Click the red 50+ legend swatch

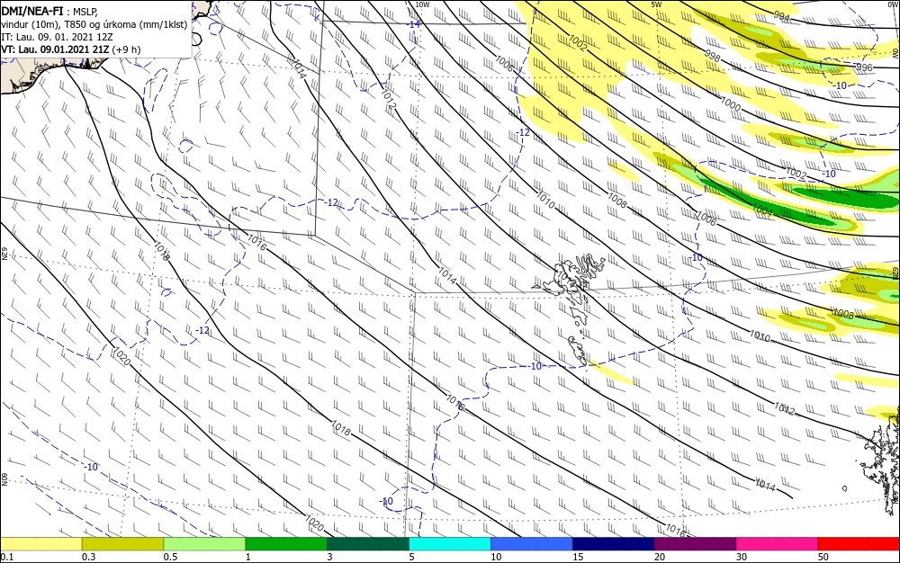(859, 544)
